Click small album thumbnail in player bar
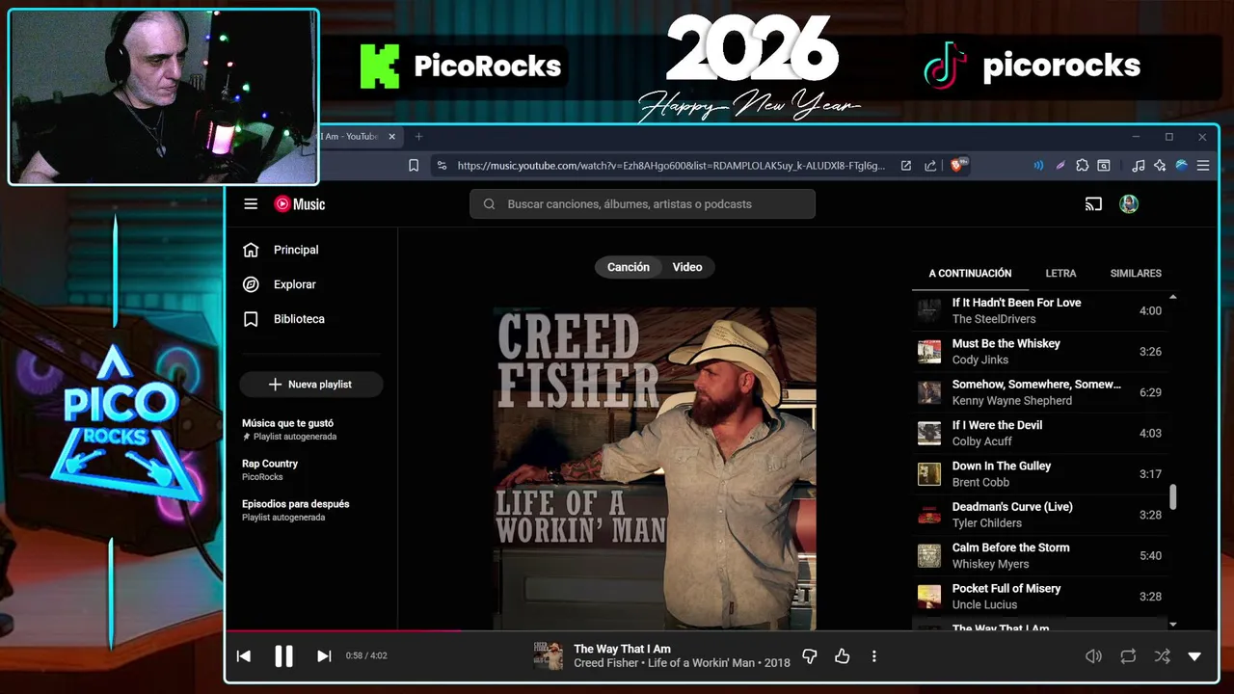This screenshot has width=1234, height=694. coord(549,656)
